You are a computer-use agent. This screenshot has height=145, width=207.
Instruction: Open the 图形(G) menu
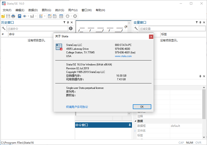click(47, 10)
